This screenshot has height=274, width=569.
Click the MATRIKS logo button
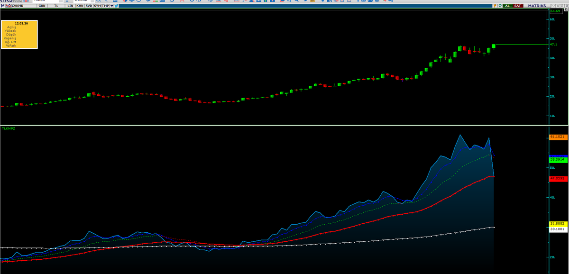pos(537,6)
